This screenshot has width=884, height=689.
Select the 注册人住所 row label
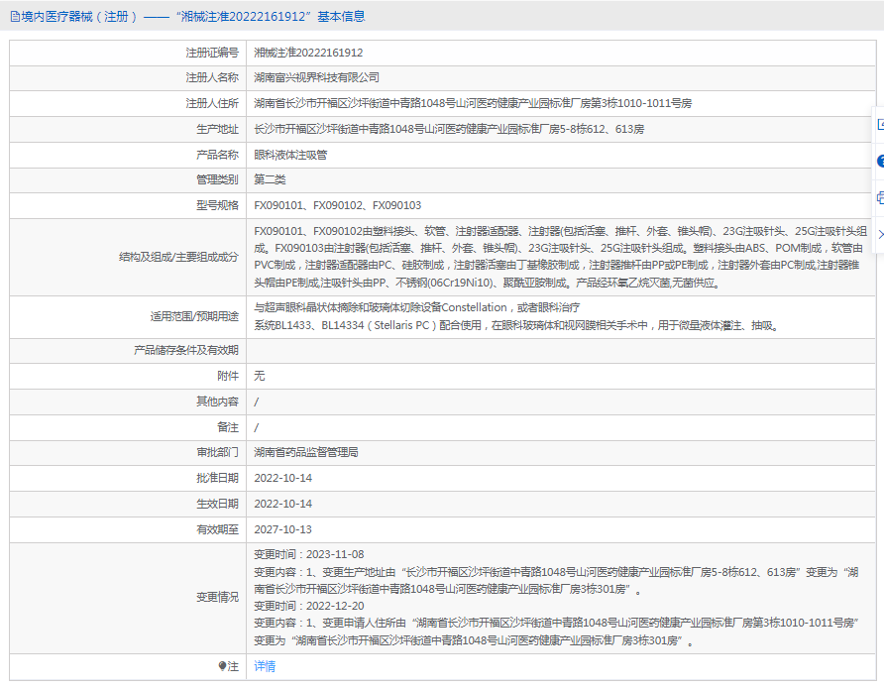(x=212, y=104)
